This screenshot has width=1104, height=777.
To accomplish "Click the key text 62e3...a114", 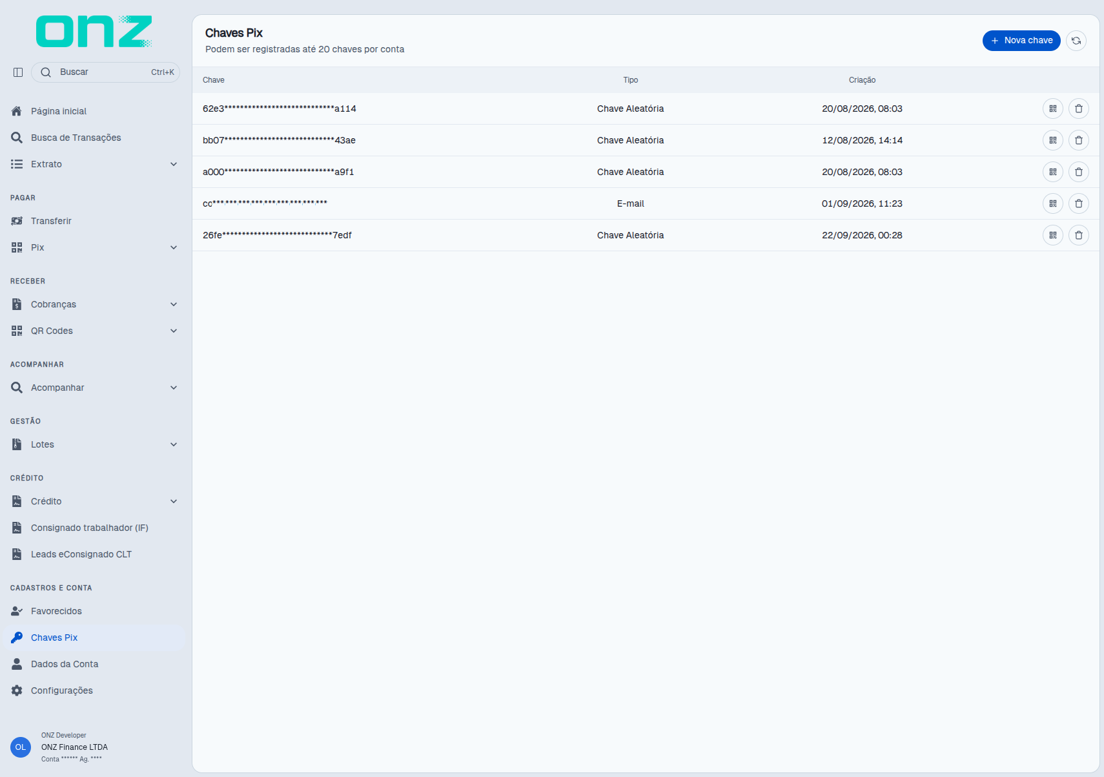I will (x=280, y=109).
